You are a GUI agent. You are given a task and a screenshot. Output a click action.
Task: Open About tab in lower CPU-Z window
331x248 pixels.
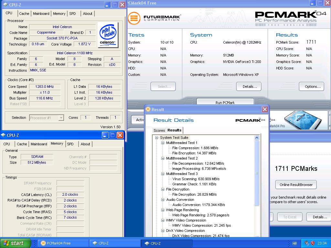tap(85, 144)
